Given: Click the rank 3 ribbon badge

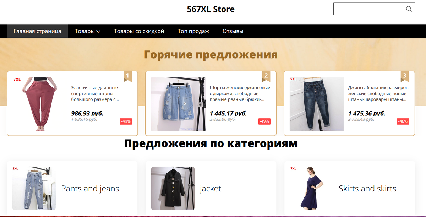Looking at the screenshot, I should (x=404, y=76).
